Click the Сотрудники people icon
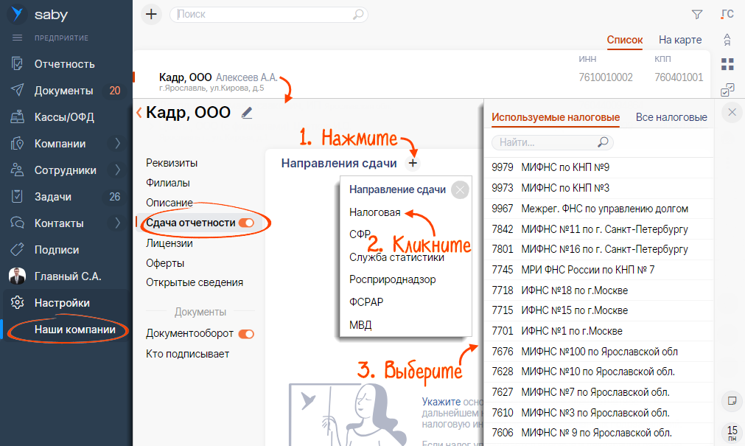This screenshot has height=446, width=745. [17, 170]
